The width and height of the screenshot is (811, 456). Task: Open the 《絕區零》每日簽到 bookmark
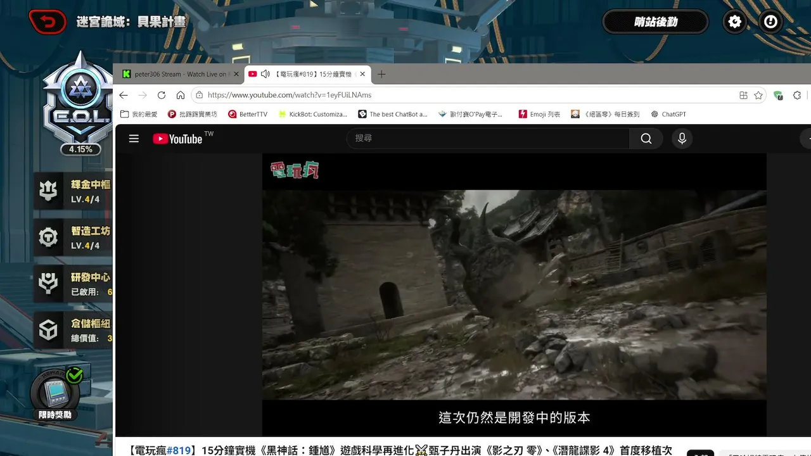(606, 114)
